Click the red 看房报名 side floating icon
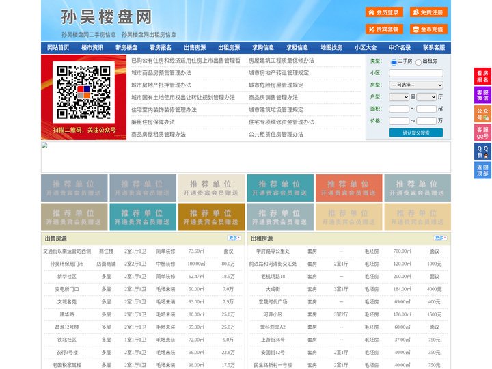The height and width of the screenshot is (369, 492). pyautogui.click(x=482, y=77)
